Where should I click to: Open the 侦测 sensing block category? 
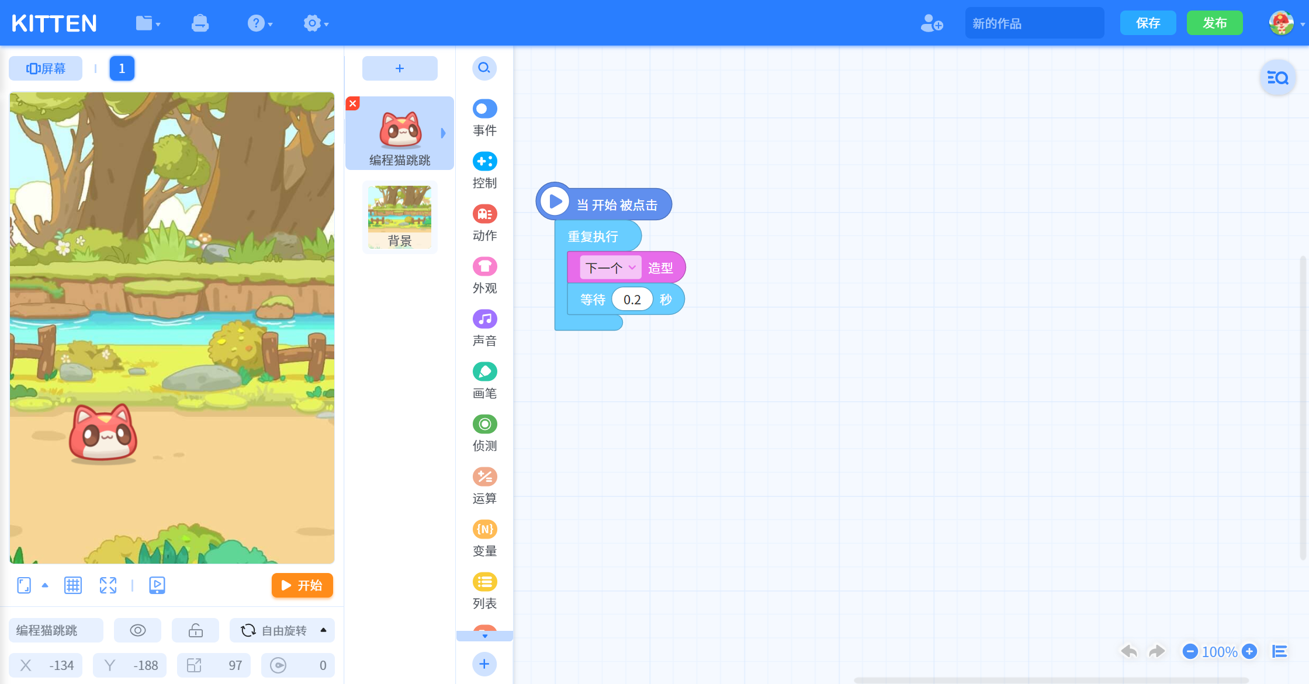click(484, 433)
